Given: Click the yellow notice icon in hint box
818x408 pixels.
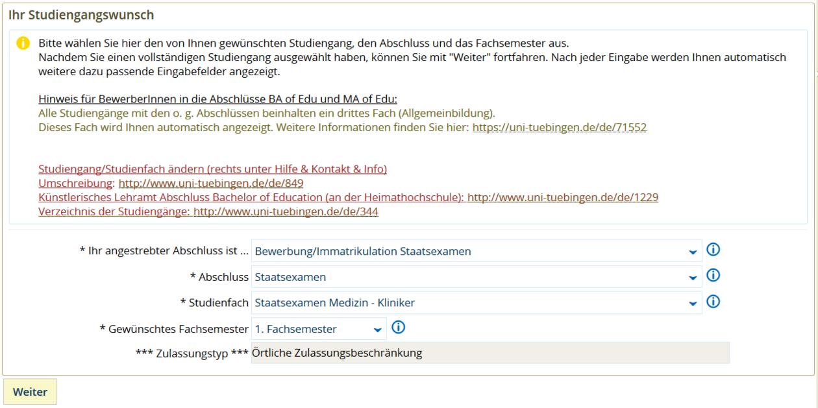Looking at the screenshot, I should coord(23,43).
